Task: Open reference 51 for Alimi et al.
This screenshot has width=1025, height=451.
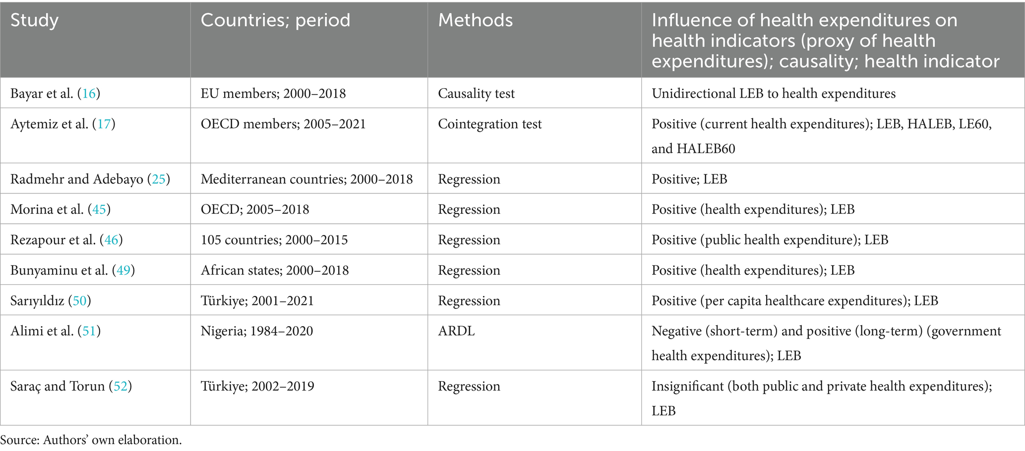Action: 89,331
